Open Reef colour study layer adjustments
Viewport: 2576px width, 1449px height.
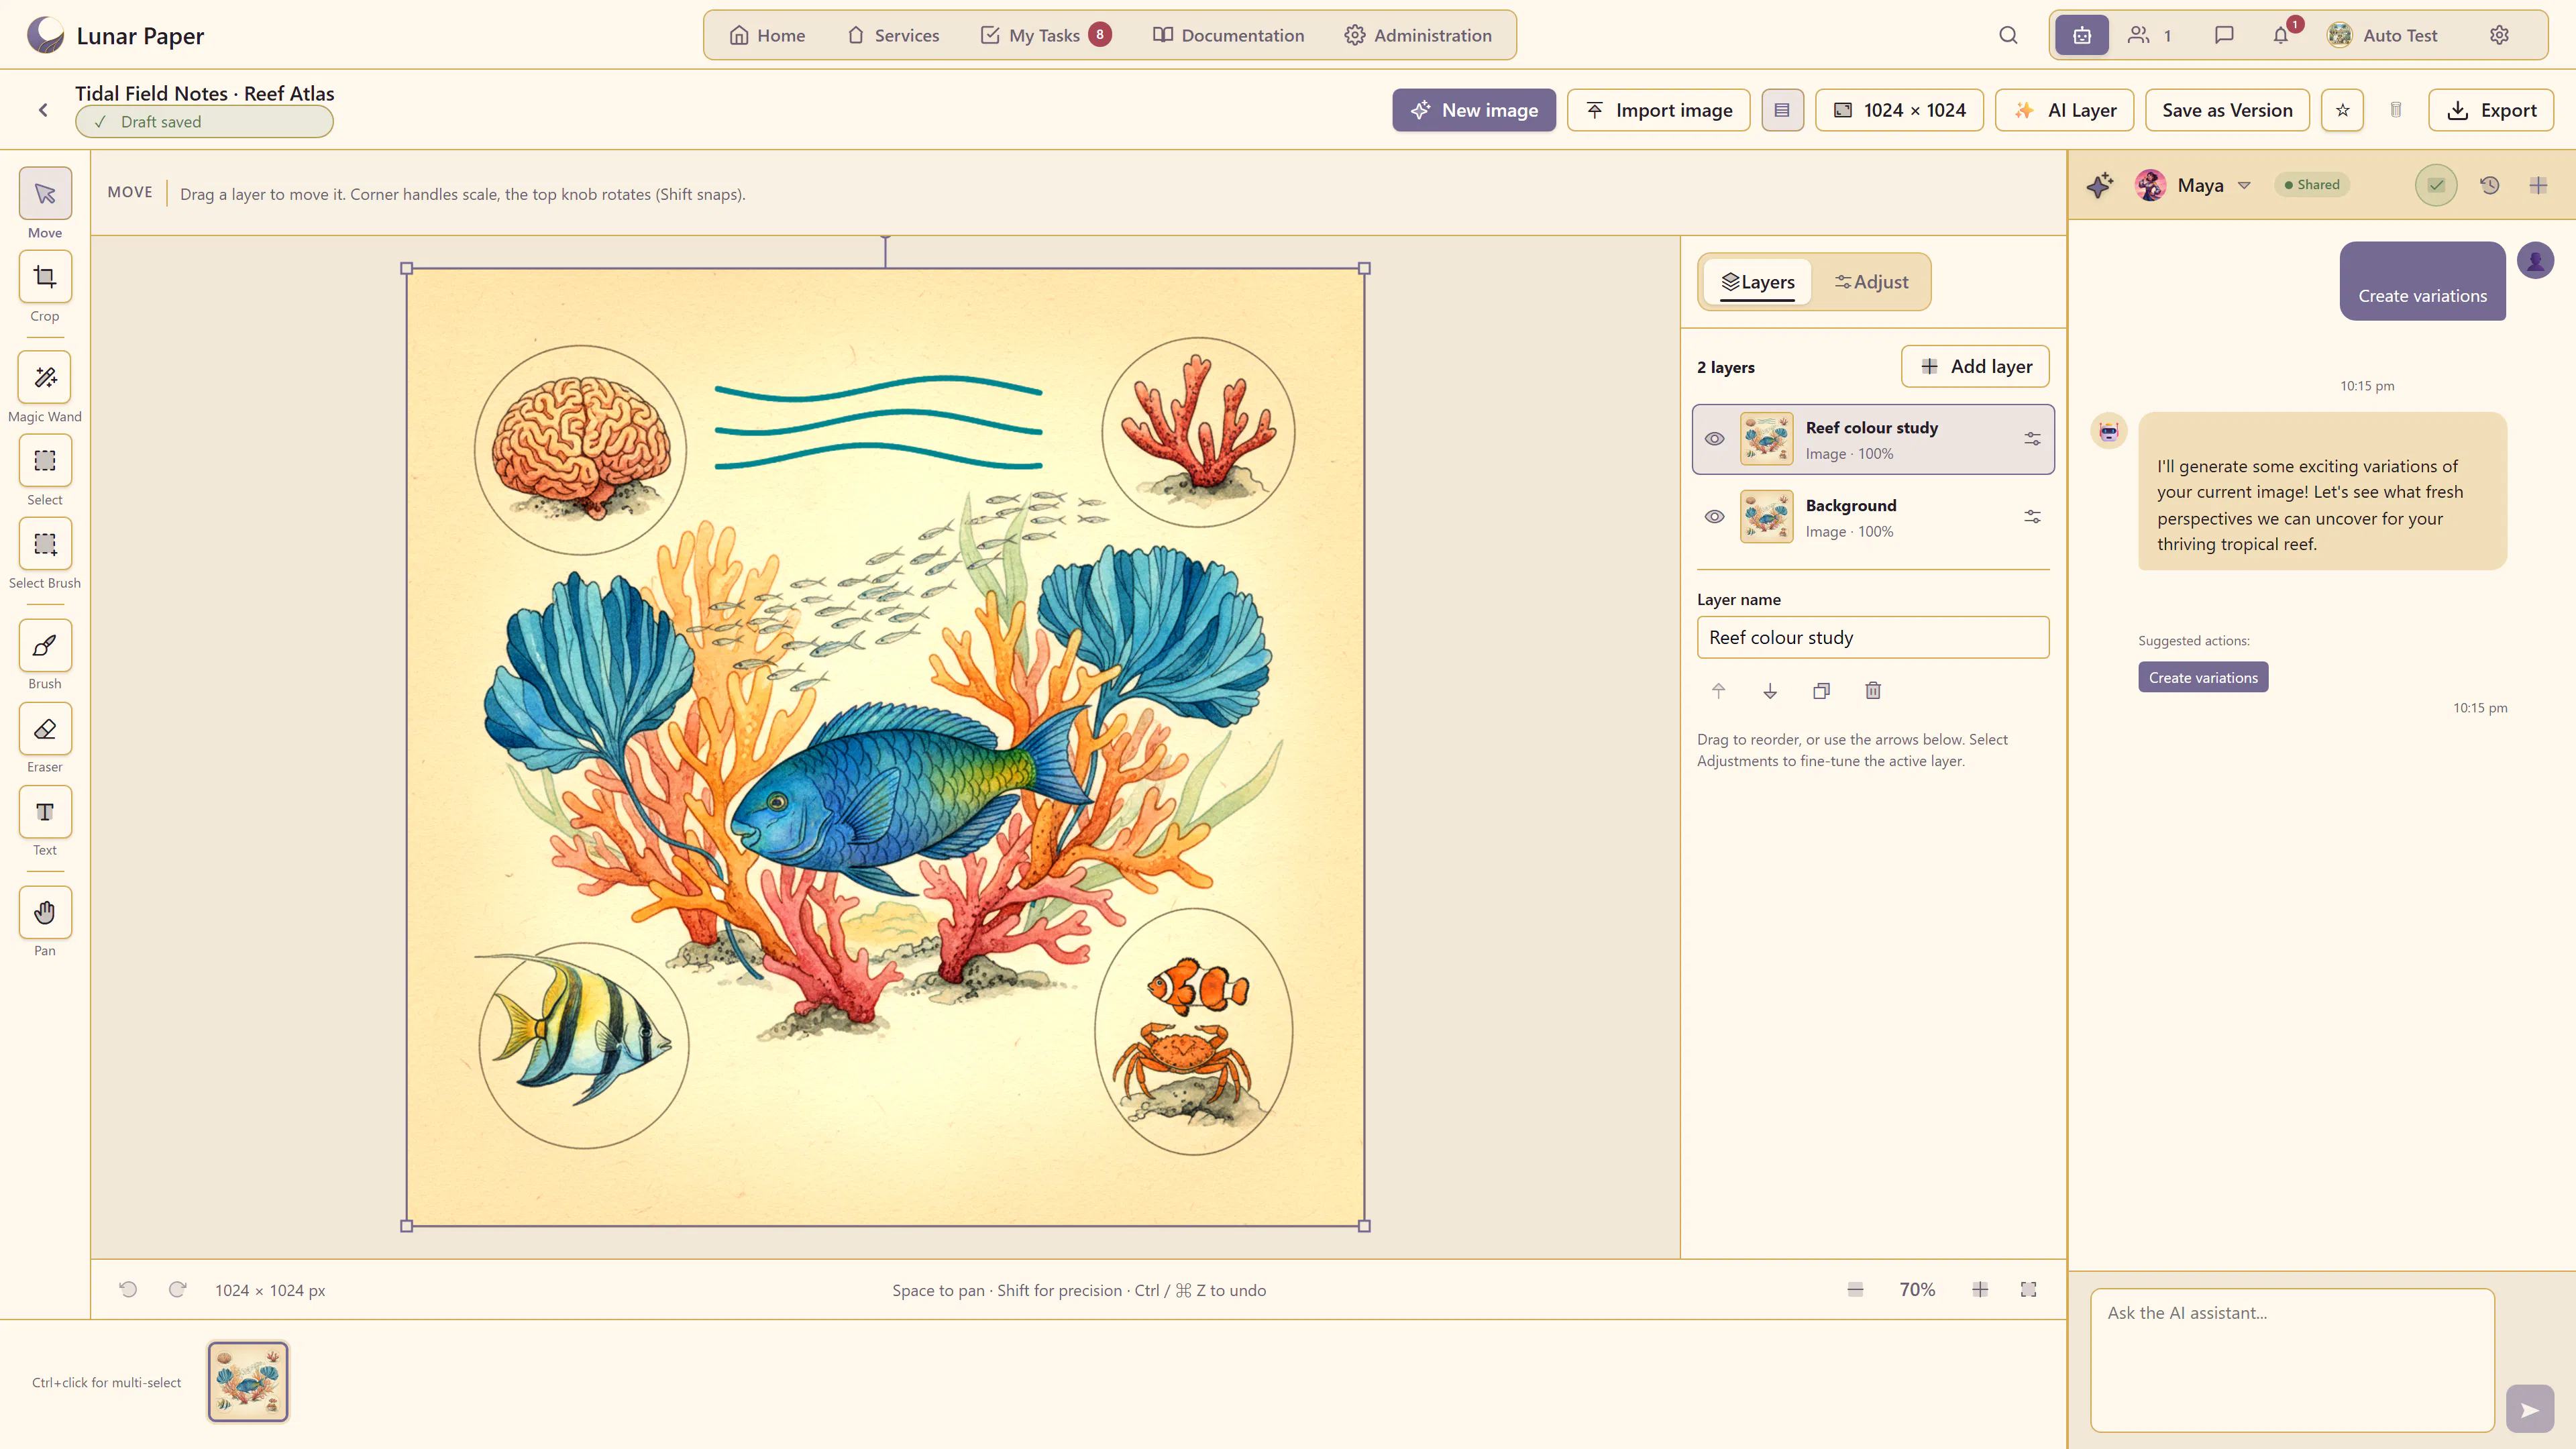point(2032,439)
